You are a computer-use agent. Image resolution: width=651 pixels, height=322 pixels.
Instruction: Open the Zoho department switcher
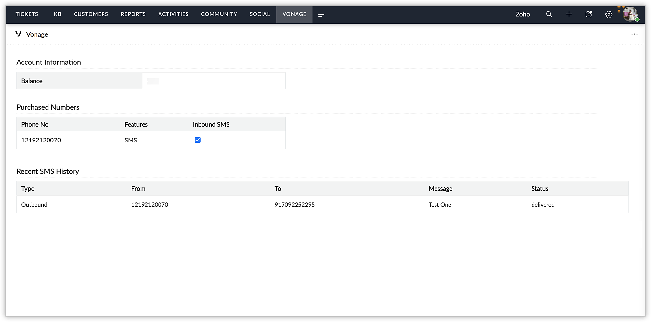(522, 14)
